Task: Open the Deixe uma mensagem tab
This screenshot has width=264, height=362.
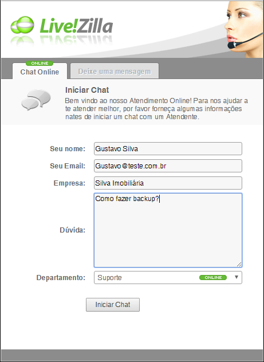Action: click(115, 72)
